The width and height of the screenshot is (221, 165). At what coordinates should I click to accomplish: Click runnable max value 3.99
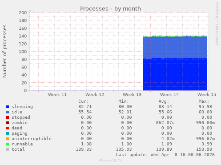click(x=207, y=144)
